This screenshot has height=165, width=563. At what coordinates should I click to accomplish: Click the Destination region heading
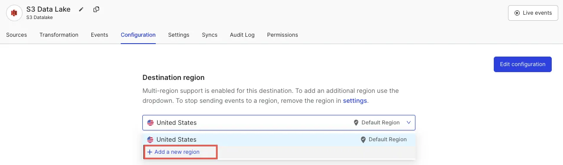pos(174,77)
